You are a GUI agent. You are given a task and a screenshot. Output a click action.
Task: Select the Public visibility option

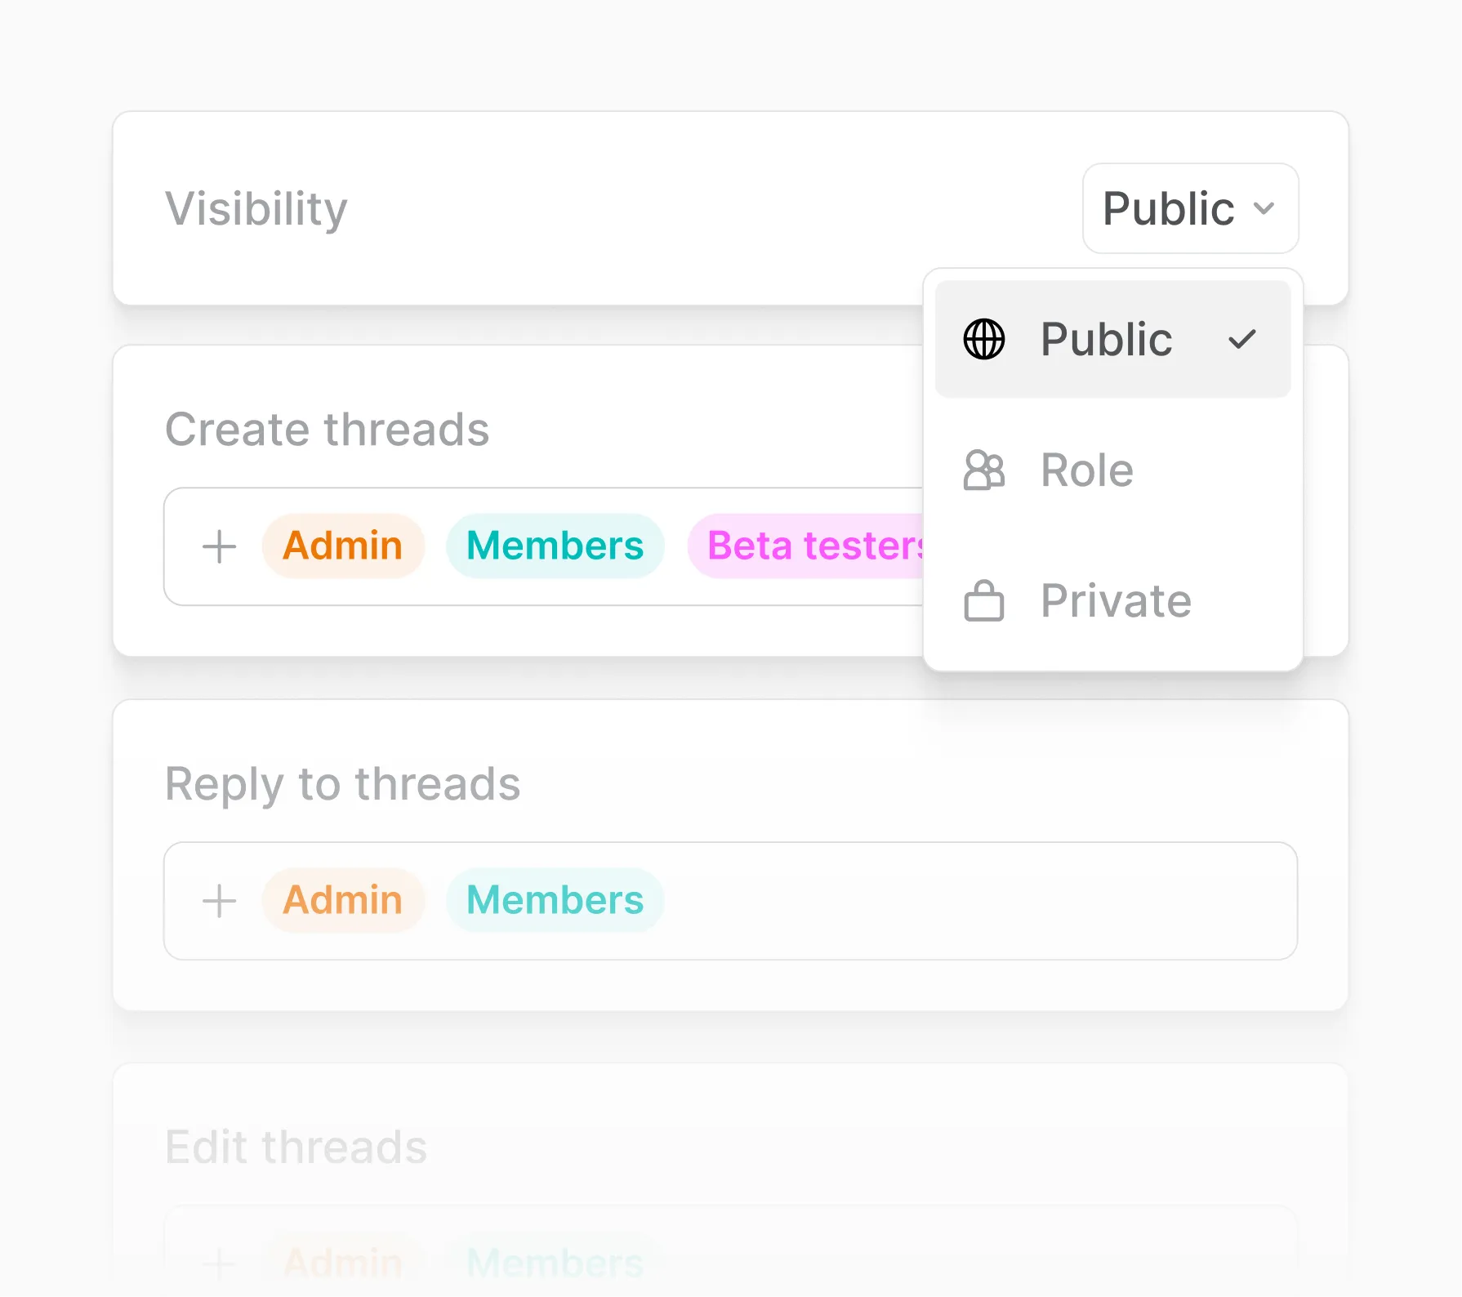(x=1107, y=339)
